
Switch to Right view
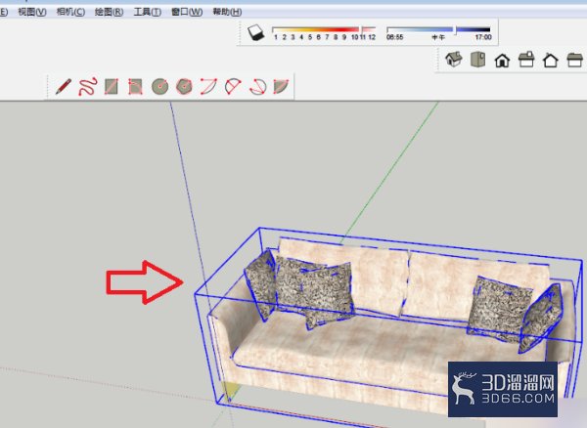[526, 60]
